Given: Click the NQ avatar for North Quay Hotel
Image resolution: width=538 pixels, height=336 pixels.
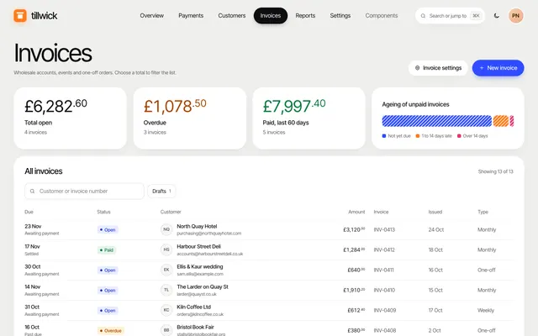Looking at the screenshot, I should pos(166,229).
